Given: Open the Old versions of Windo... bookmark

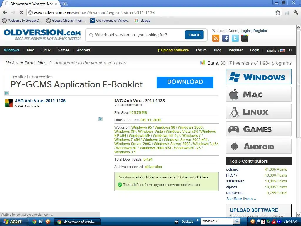Looking at the screenshot, I should pos(110,21).
